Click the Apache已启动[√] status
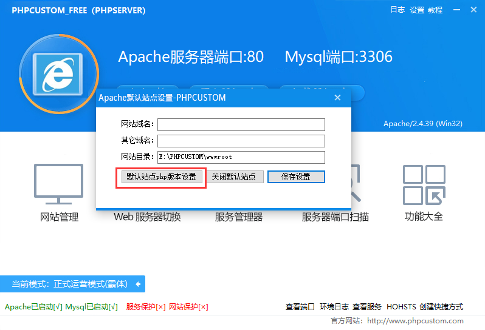Viewport: 485px width, 330px height. pos(33,307)
